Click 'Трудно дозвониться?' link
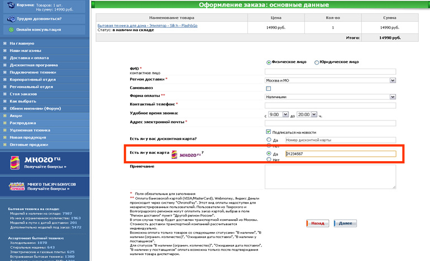Image resolution: width=430 pixels, height=261 pixels. 39,19
